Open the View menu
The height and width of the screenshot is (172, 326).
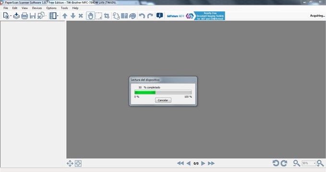click(x=24, y=8)
